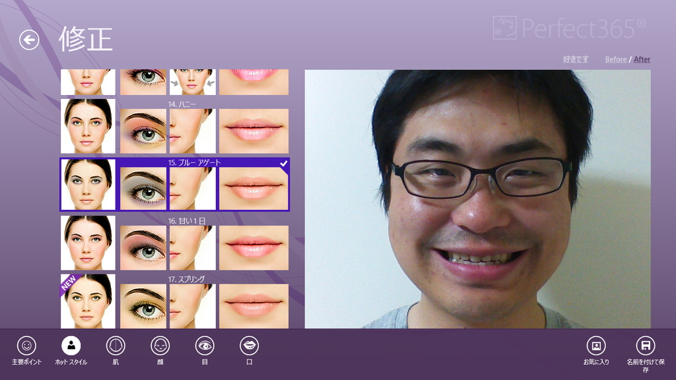676x380 pixels.
Task: Click the 14. ハニー style label
Action: [x=182, y=104]
